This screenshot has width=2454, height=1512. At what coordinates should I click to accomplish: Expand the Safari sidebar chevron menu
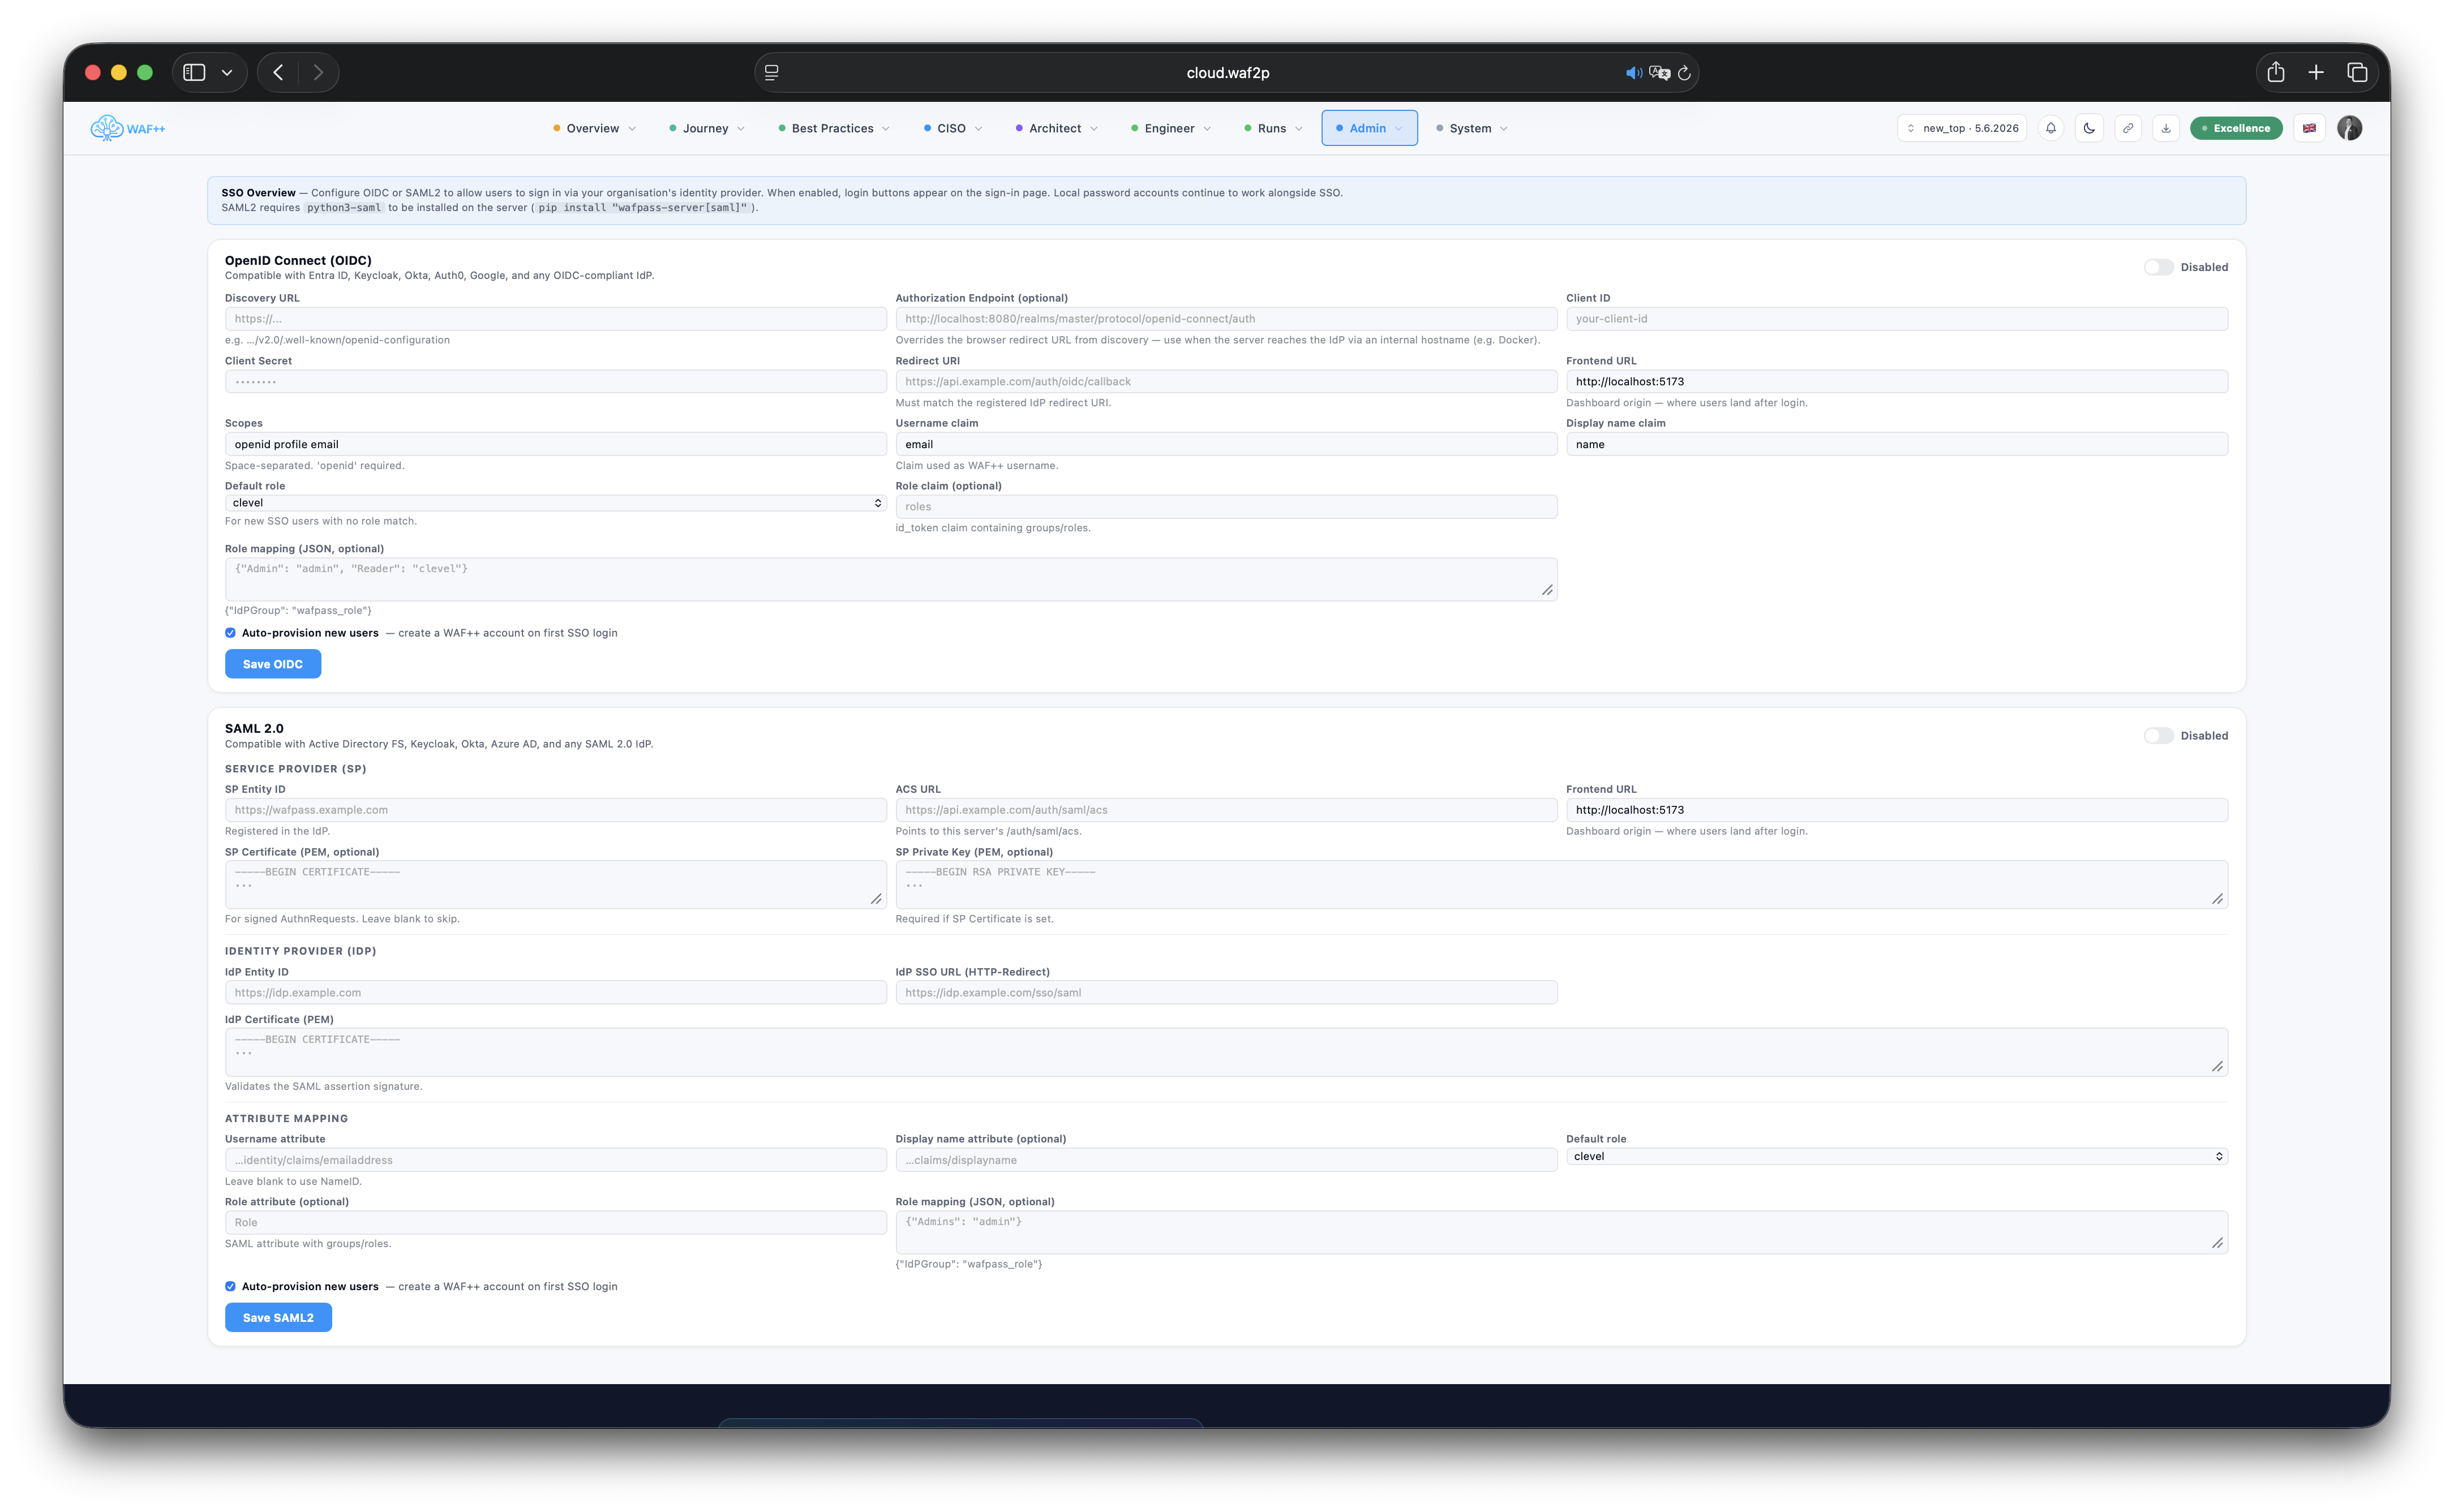[227, 72]
